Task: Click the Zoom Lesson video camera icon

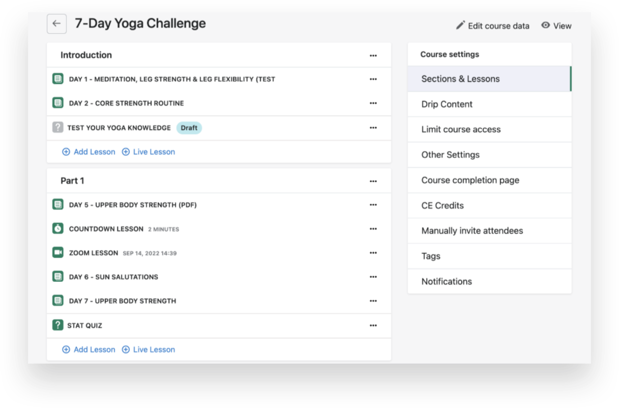Action: 58,253
